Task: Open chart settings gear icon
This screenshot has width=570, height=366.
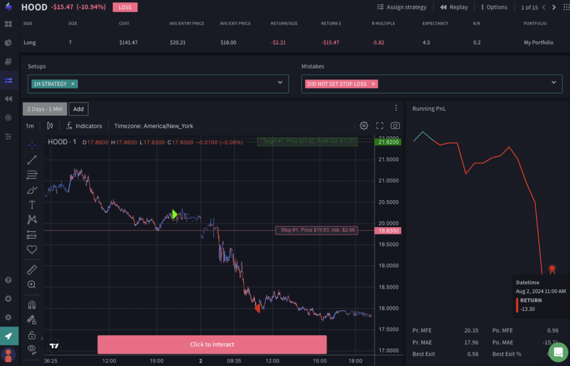Action: (364, 126)
